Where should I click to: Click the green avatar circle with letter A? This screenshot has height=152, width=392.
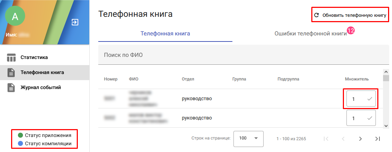coord(15,16)
